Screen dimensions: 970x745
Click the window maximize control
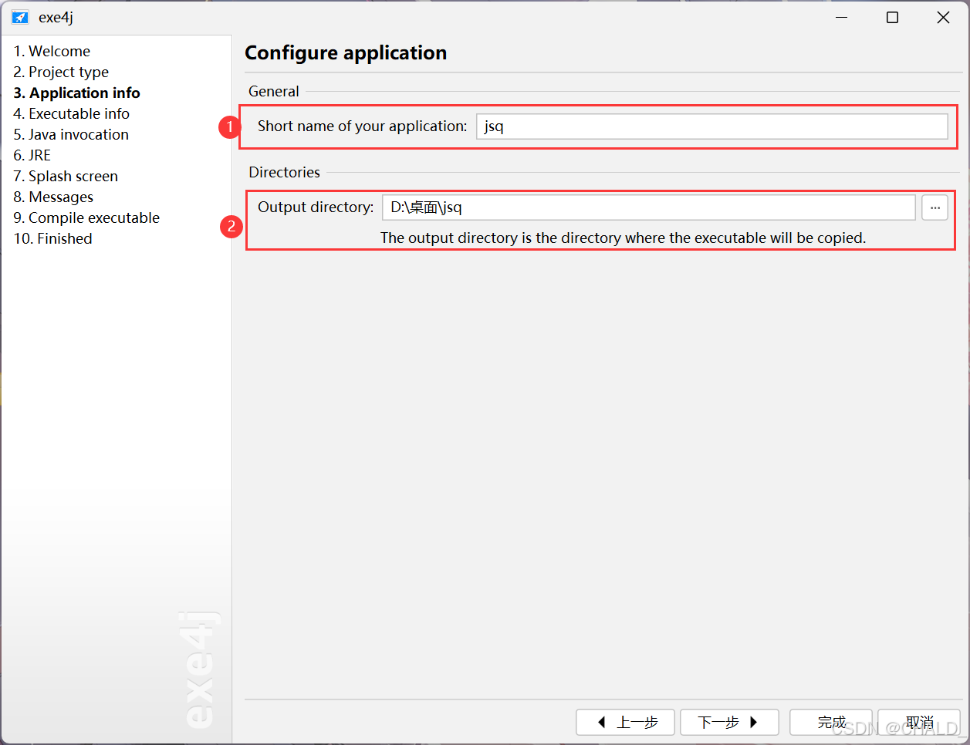click(x=892, y=17)
